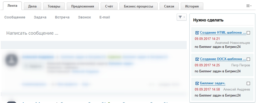The image size is (256, 103).
Task: Mark Создание HTML-шаблона task as done
Action: point(248,33)
